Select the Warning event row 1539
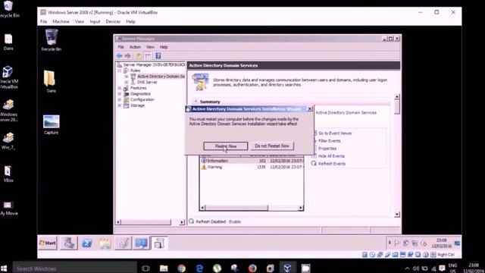 (x=252, y=167)
